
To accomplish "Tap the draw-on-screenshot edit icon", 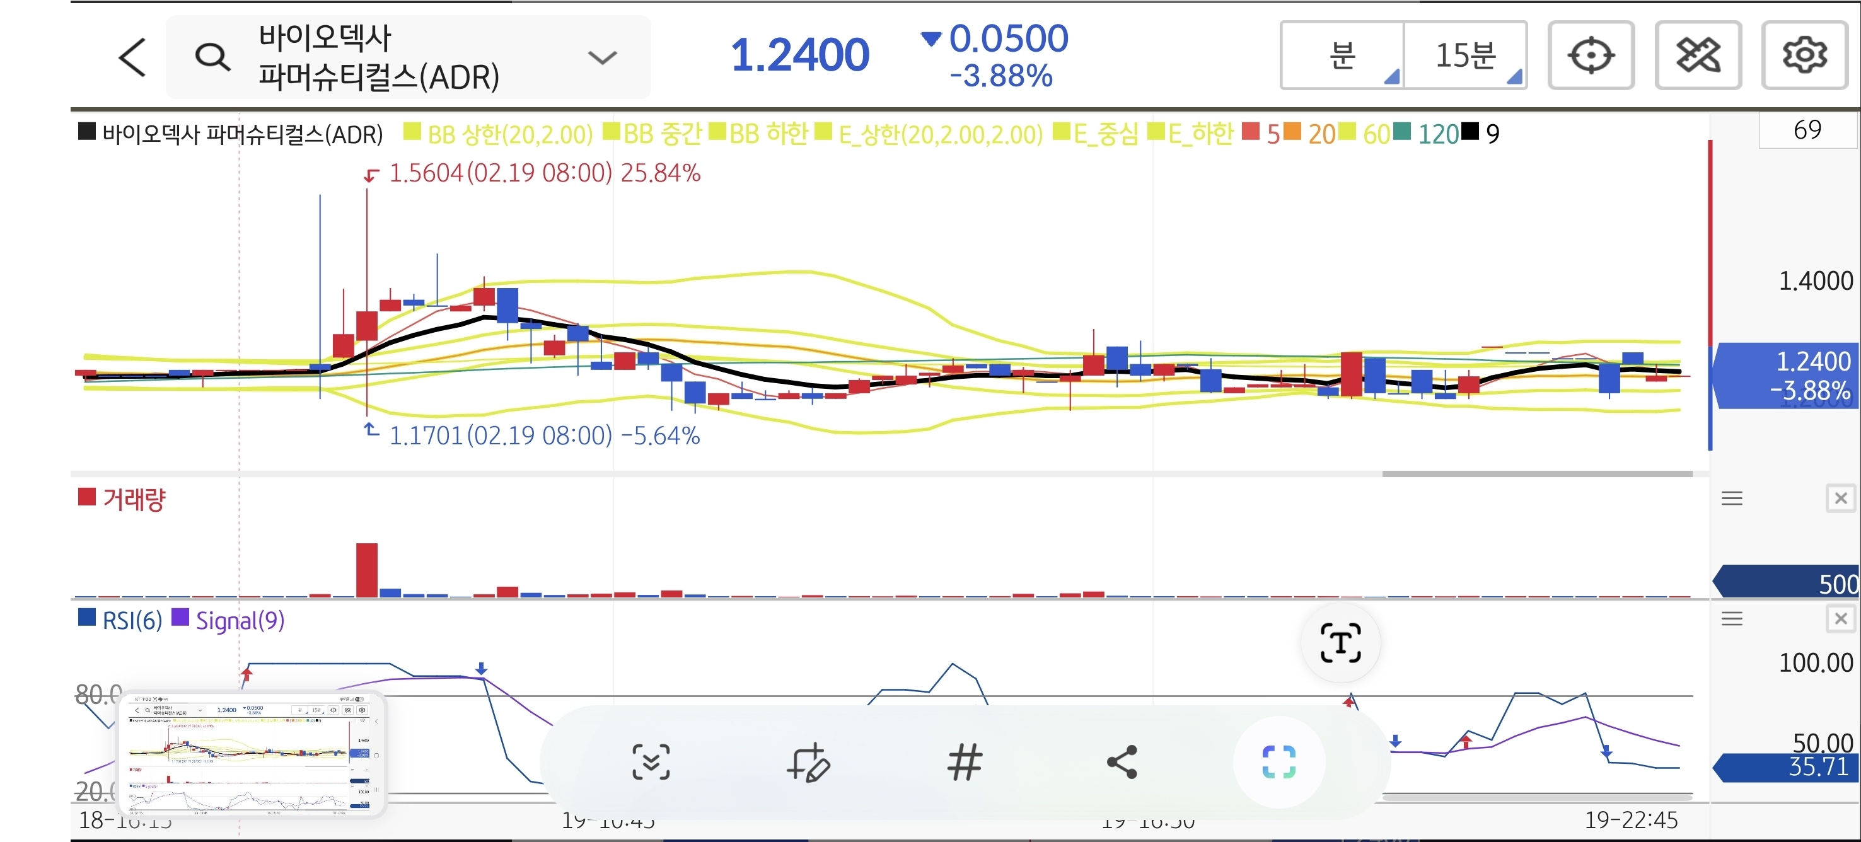I will click(808, 762).
